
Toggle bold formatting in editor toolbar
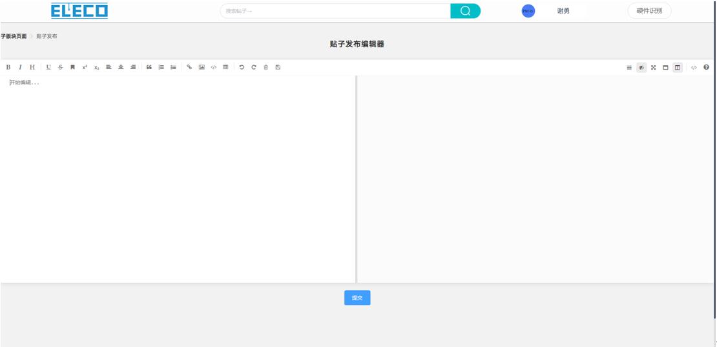[x=8, y=67]
